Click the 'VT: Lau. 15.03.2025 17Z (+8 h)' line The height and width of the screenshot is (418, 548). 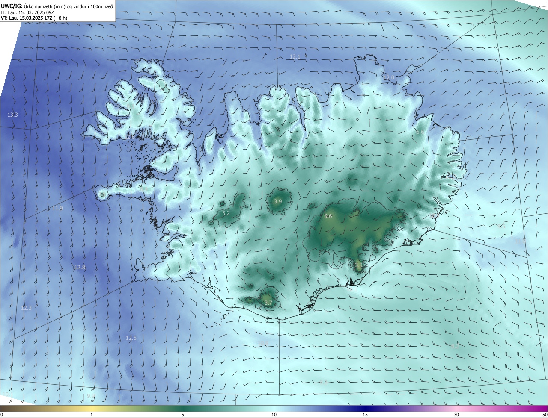click(34, 18)
